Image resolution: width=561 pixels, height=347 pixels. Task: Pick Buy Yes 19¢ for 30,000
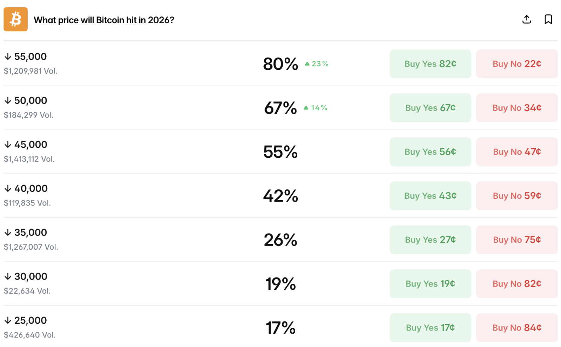[430, 284]
